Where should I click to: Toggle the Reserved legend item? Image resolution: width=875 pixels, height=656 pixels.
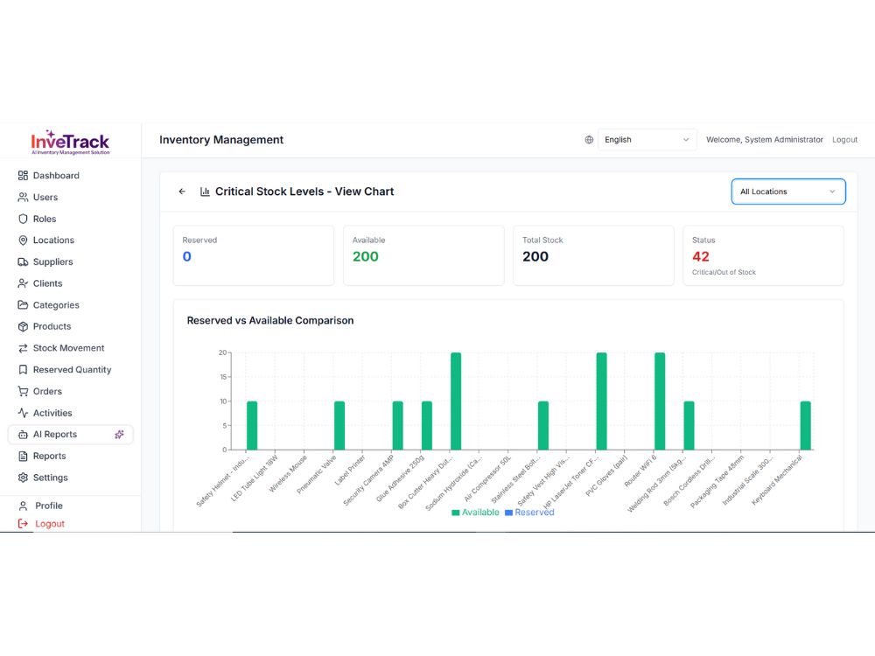529,513
